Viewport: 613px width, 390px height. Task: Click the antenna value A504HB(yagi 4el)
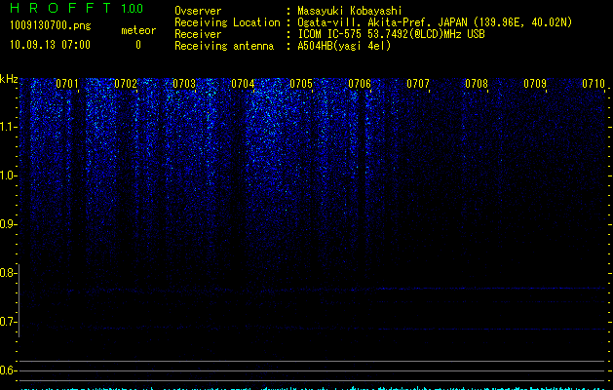click(344, 46)
